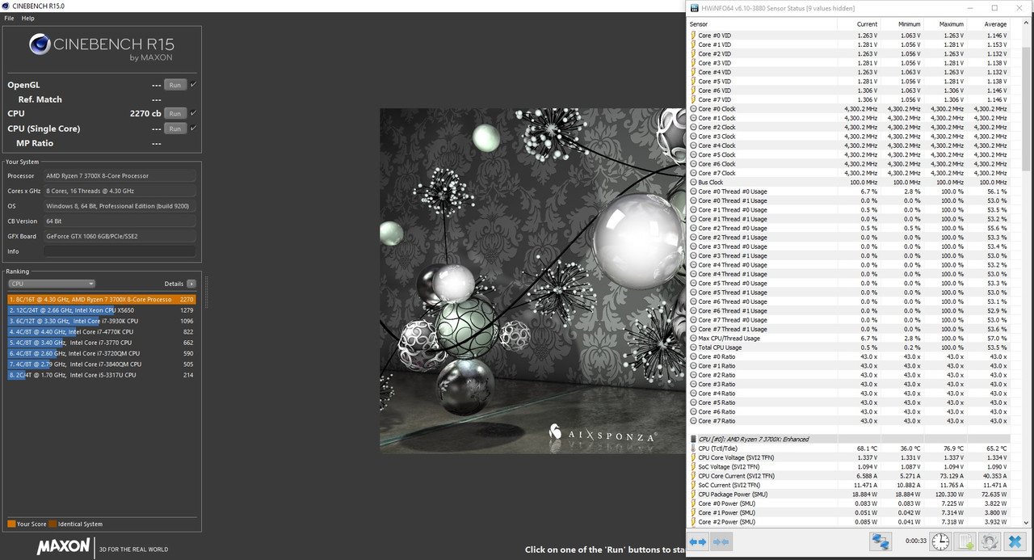This screenshot has height=560, width=1034.
Task: Select the Core #3 Thread #0 Usage row
Action: click(x=848, y=246)
